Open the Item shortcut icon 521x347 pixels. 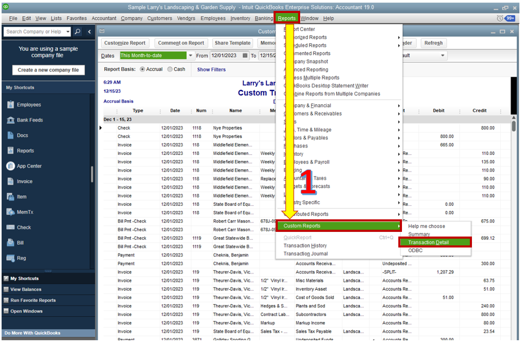[10, 196]
